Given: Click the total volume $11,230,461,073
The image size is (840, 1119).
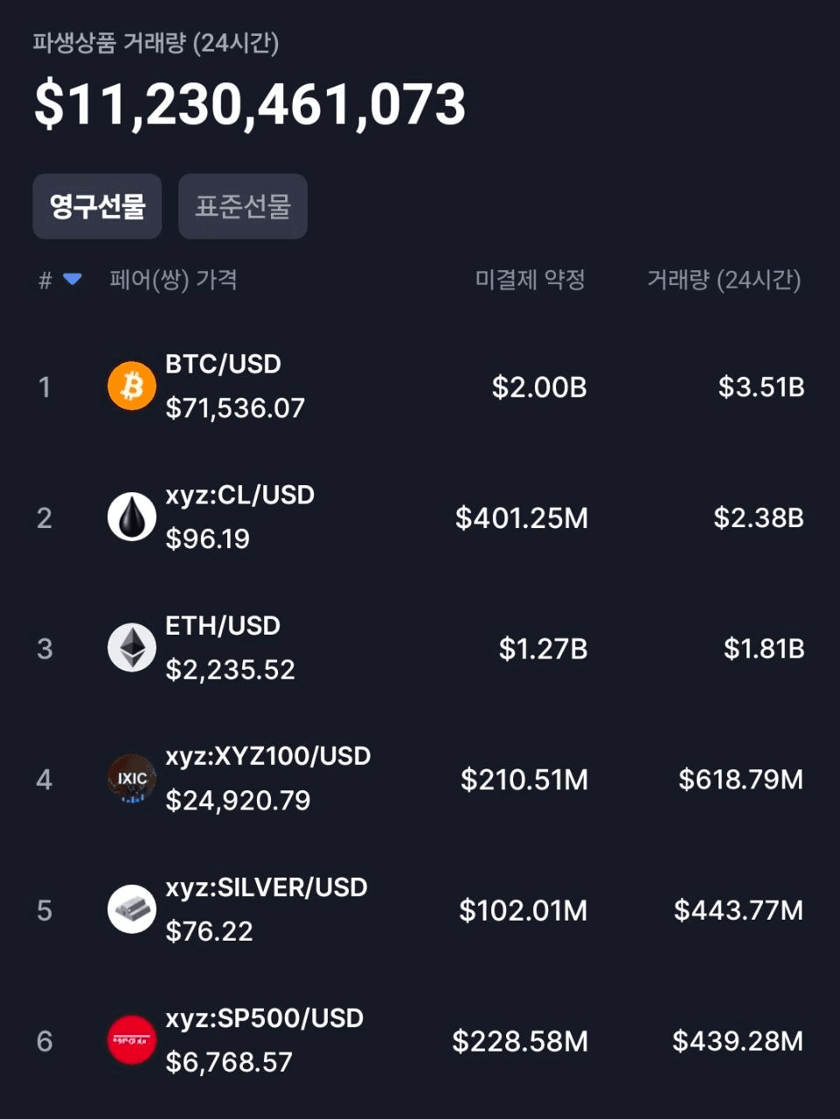Looking at the screenshot, I should pyautogui.click(x=250, y=105).
